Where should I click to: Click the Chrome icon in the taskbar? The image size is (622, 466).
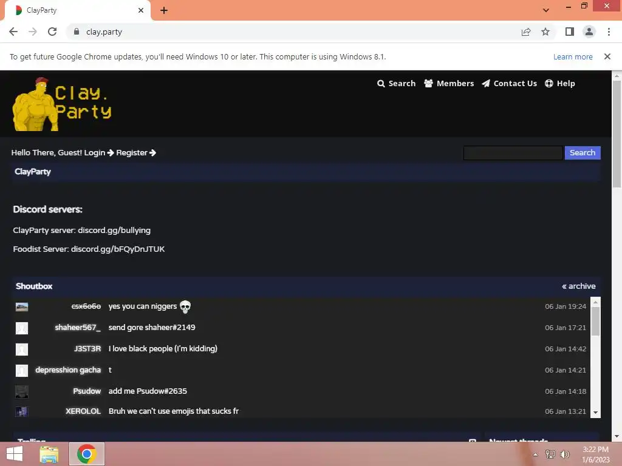click(x=87, y=454)
